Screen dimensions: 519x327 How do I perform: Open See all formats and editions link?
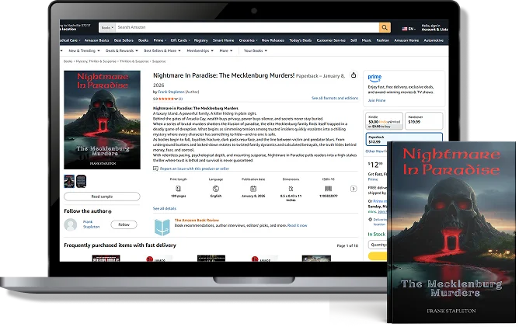335,99
